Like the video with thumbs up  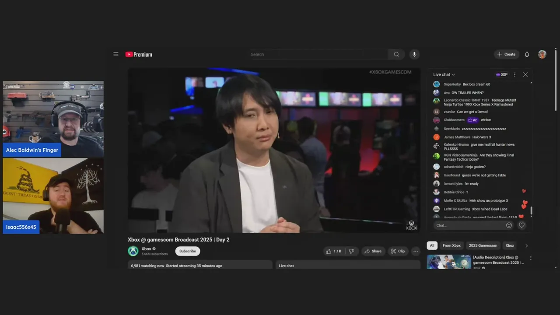(x=333, y=251)
